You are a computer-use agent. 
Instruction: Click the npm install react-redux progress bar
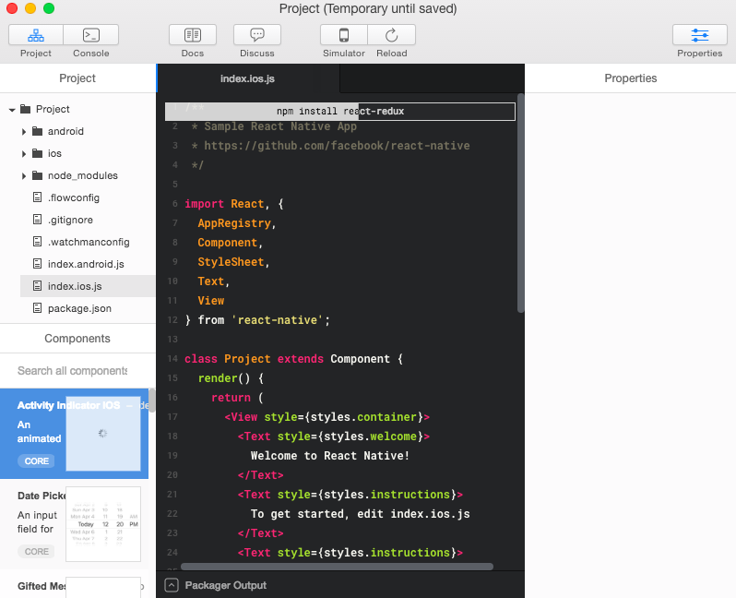[340, 112]
